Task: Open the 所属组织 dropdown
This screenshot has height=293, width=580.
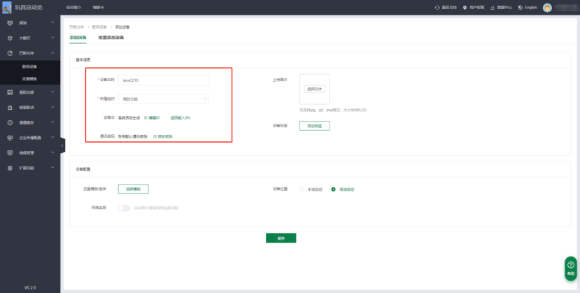Action: [x=163, y=99]
